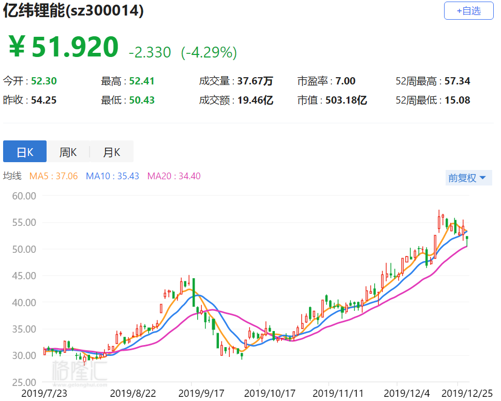
Task: Click the 35.00 price axis label
Action: [x=24, y=329]
